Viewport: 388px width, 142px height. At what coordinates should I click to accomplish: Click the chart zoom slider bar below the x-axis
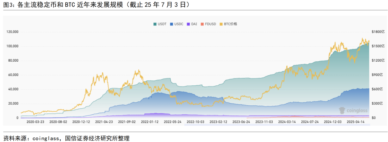tap(277, 125)
